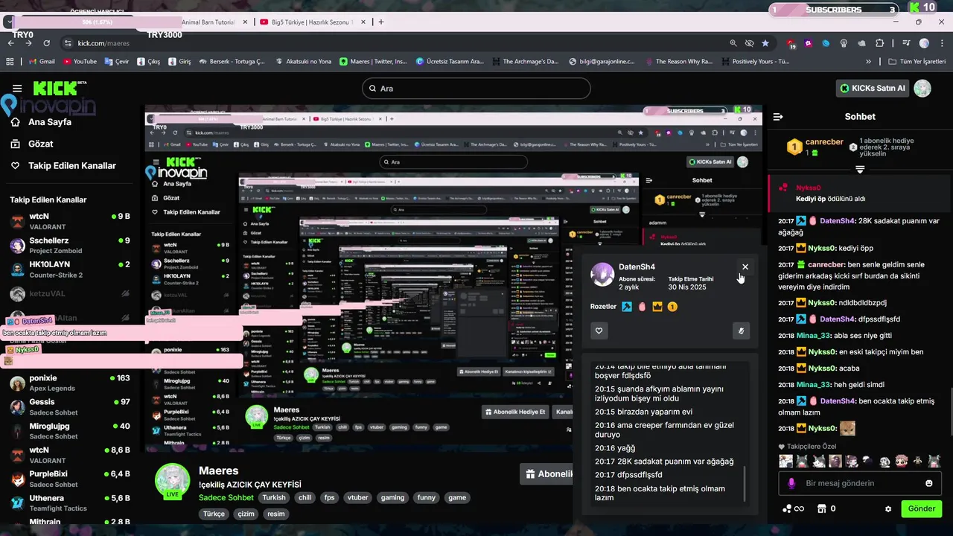The height and width of the screenshot is (536, 953).
Task: Open Miroglujpg channel in followed list
Action: [x=71, y=430]
